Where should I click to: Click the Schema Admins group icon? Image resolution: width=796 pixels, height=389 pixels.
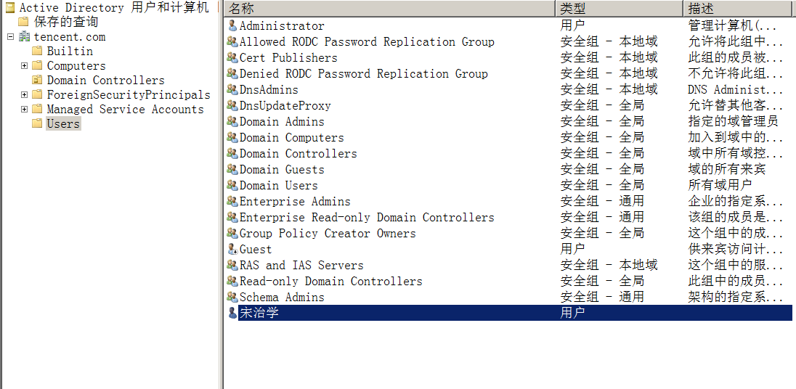click(x=232, y=298)
